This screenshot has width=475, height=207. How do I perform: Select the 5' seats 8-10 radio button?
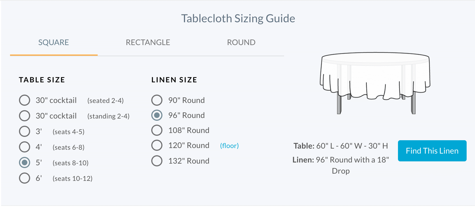(25, 162)
